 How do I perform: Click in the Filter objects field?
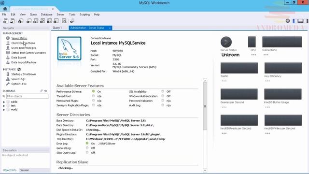pos(27,96)
